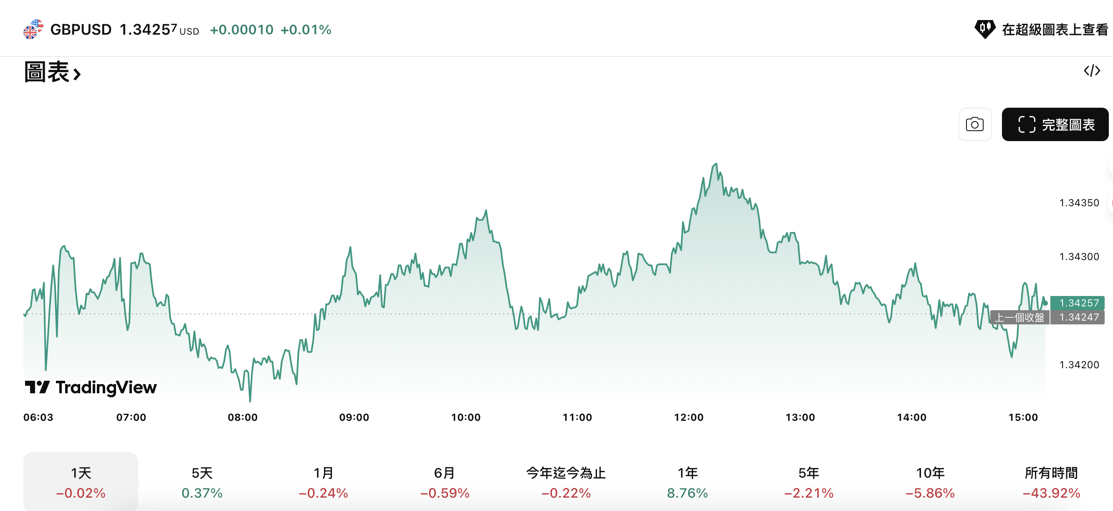Click the camera snapshot icon
Image resolution: width=1113 pixels, height=511 pixels.
(975, 124)
